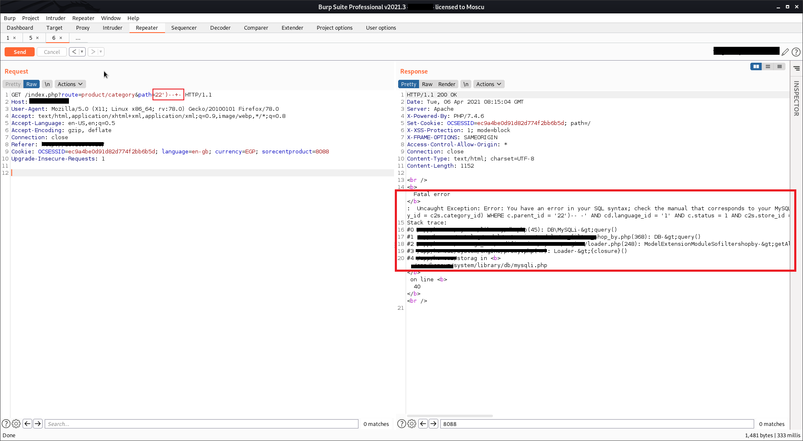Open the Inspector panel menu icon
Image resolution: width=803 pixels, height=441 pixels.
pos(797,68)
